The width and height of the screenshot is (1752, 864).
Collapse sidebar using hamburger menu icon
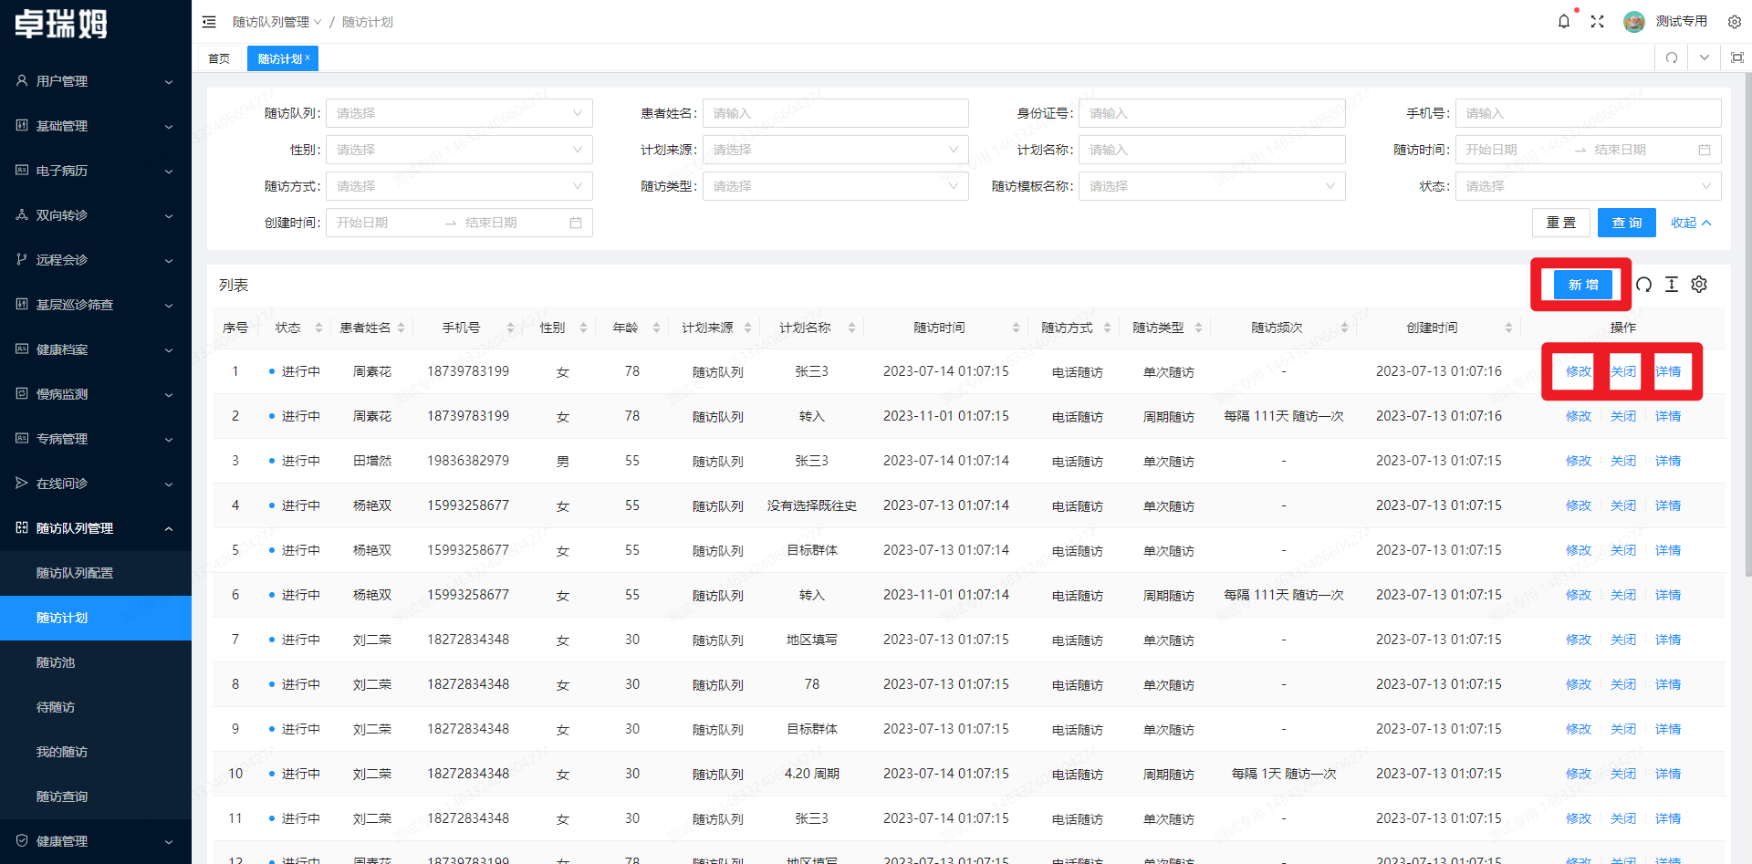209,22
